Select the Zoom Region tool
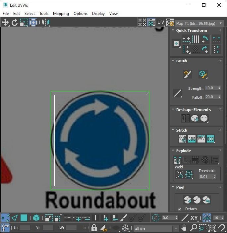Screen dimensions: 227x233 [x=202, y=228]
